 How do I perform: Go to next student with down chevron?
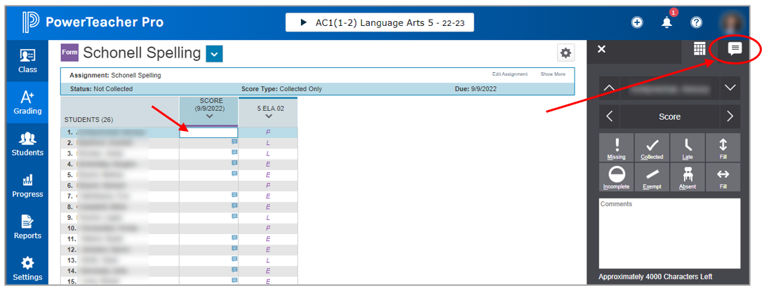730,88
